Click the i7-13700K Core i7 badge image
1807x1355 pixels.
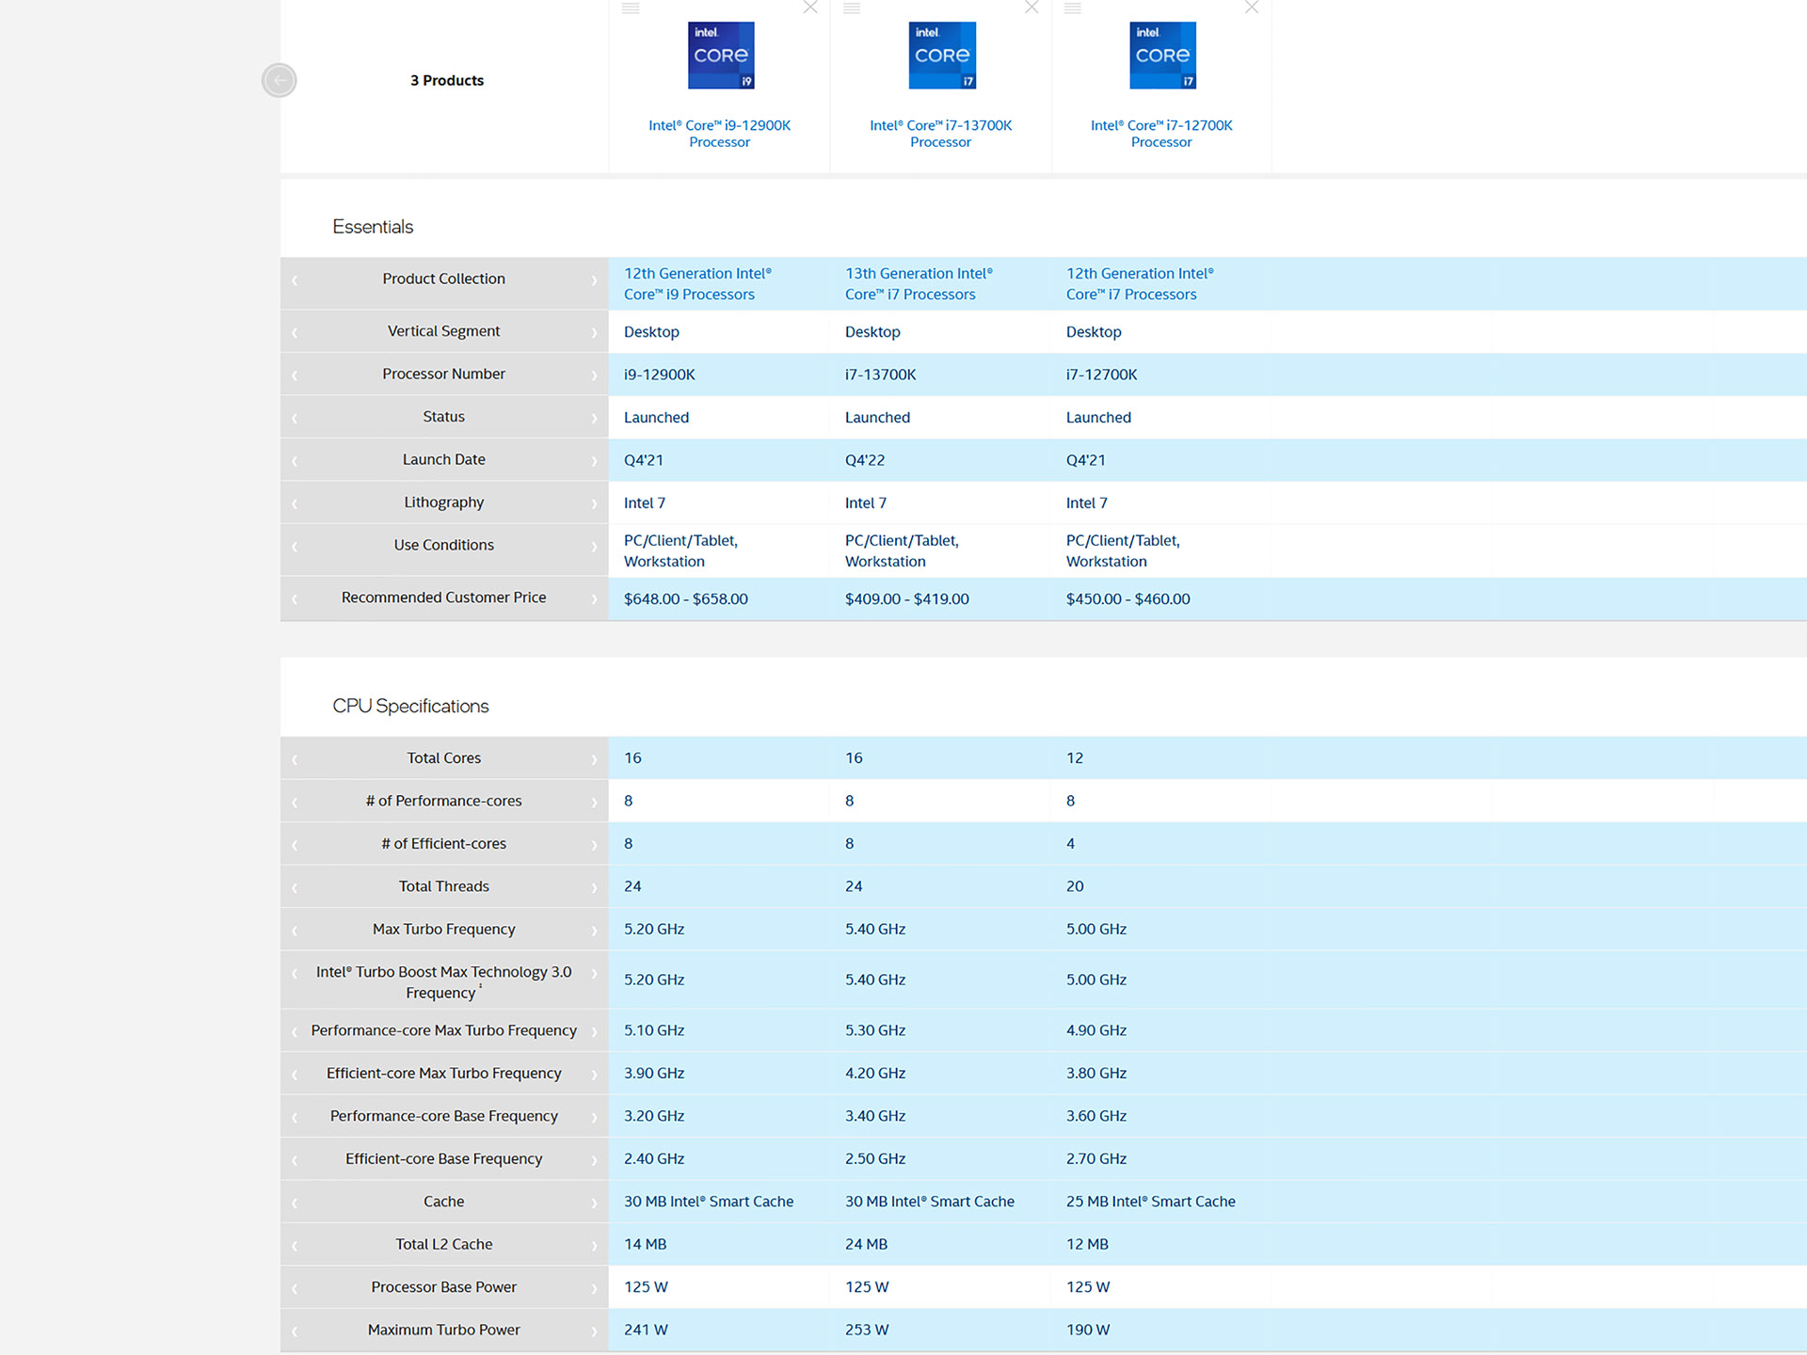[x=941, y=56]
